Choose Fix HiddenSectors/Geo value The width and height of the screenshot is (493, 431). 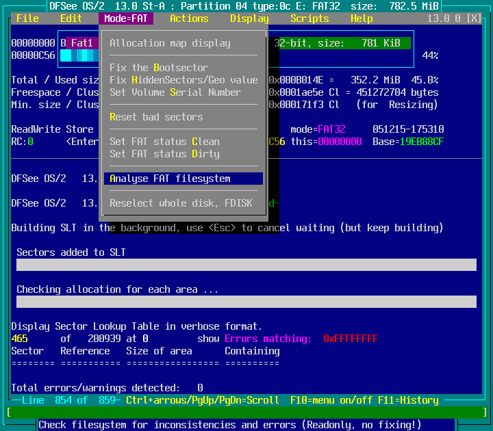[184, 80]
